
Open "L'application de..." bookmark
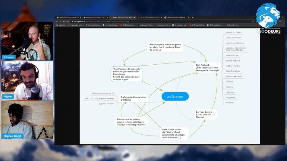[x=75, y=25]
